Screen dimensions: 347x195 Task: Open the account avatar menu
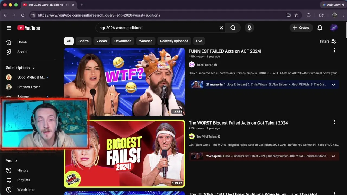point(334,28)
